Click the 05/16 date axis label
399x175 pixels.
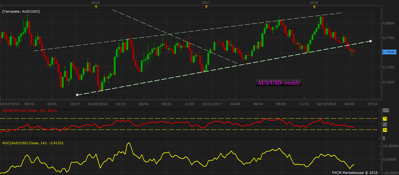tap(29, 104)
